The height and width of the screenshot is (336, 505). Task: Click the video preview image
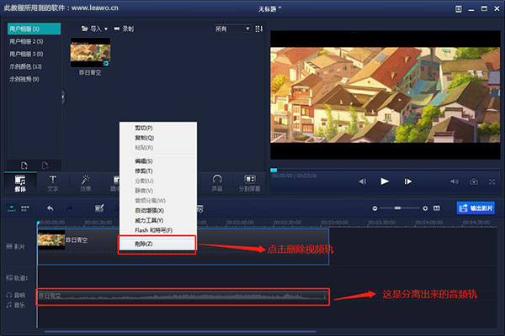click(x=385, y=95)
